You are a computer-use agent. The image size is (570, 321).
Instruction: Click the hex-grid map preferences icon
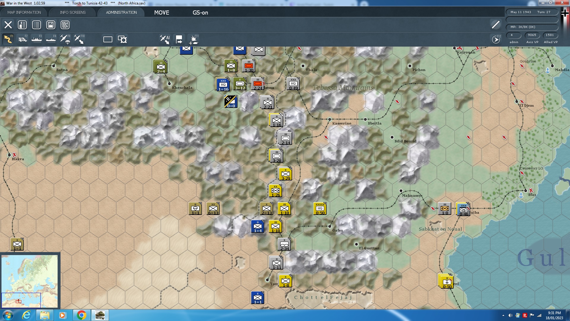point(65,25)
